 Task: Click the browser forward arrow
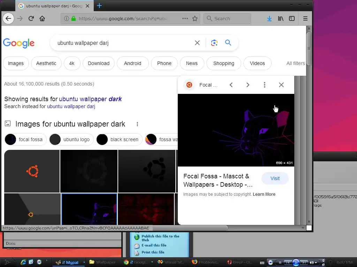tap(20, 18)
